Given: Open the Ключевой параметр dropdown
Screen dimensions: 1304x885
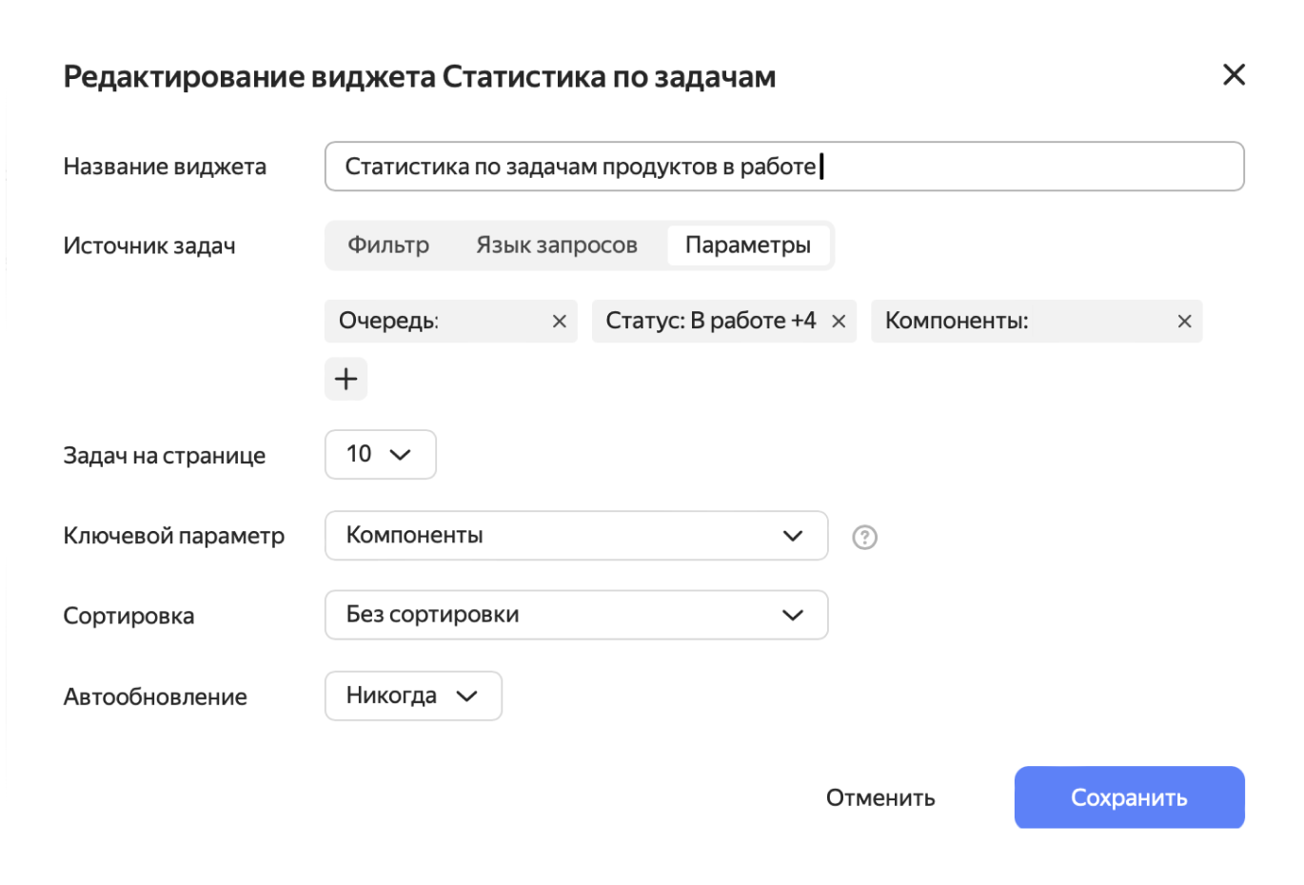Looking at the screenshot, I should [576, 536].
